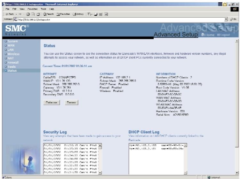The width and height of the screenshot is (240, 179).
Task: Open the Mail toolbar dropdown icon
Action: click(90, 14)
